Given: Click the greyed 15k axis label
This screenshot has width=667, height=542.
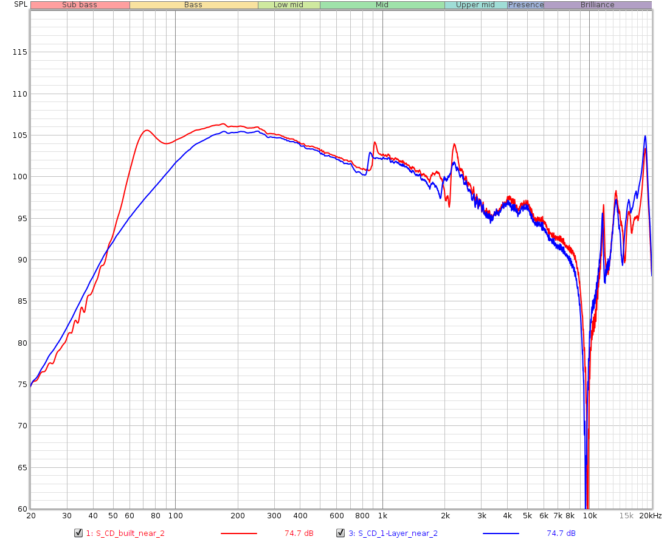Looking at the screenshot, I should pyautogui.click(x=626, y=516).
